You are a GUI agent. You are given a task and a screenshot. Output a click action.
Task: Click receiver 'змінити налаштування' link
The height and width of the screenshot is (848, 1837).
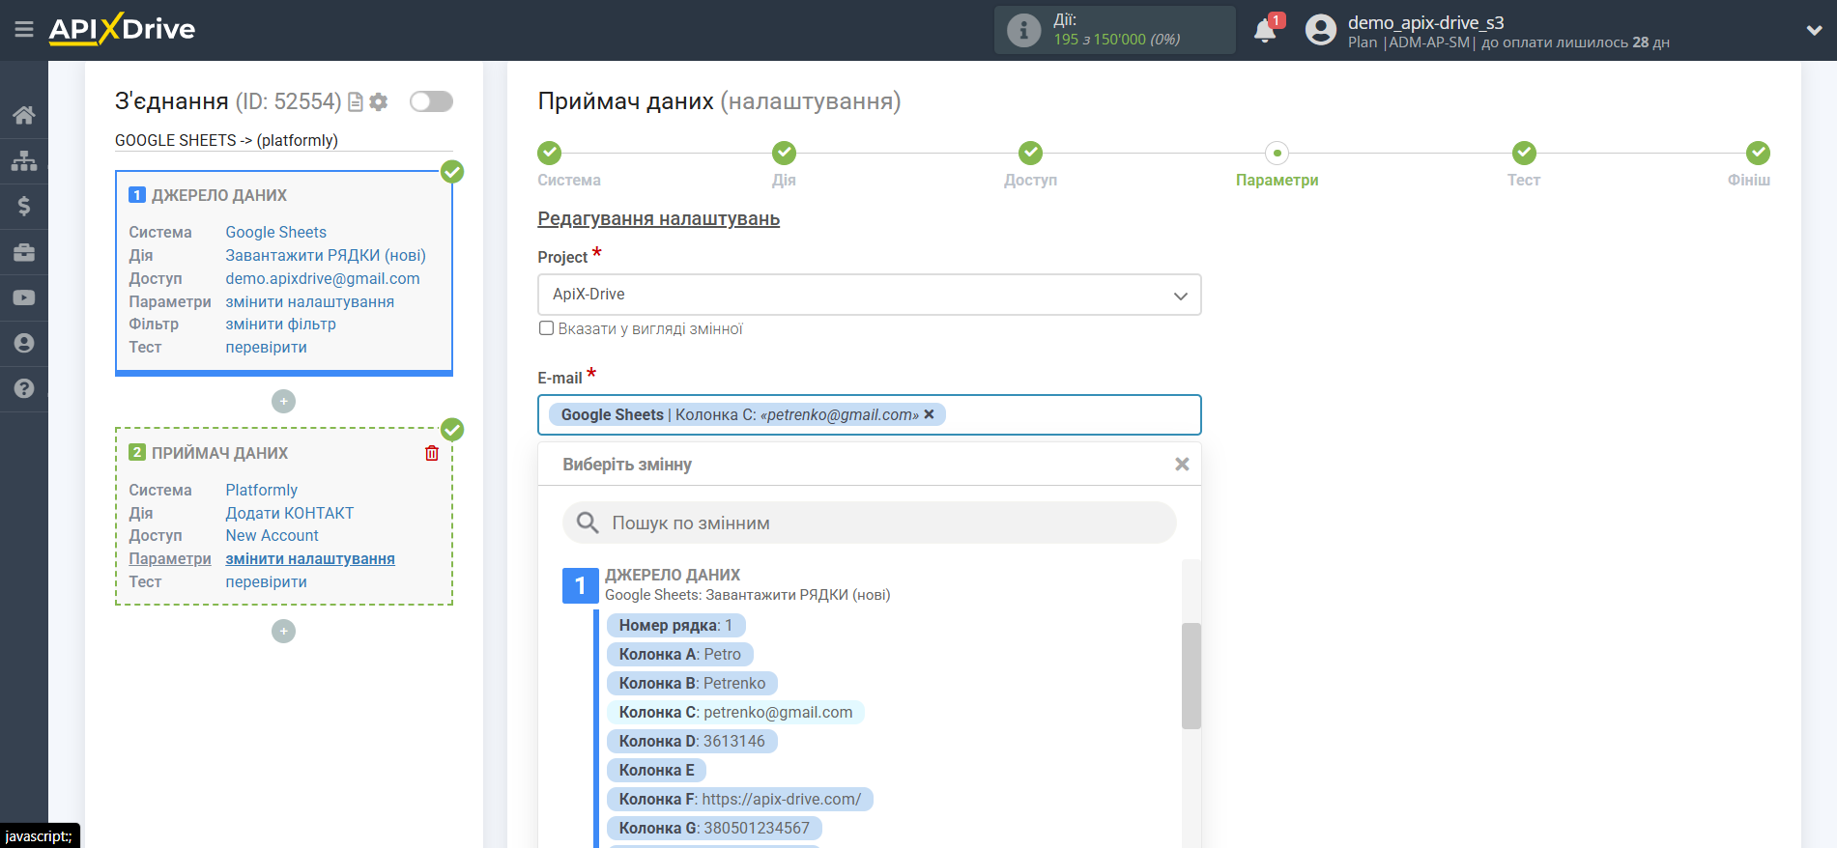click(310, 558)
